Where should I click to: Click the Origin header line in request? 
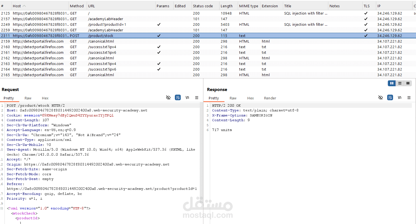click(x=88, y=164)
